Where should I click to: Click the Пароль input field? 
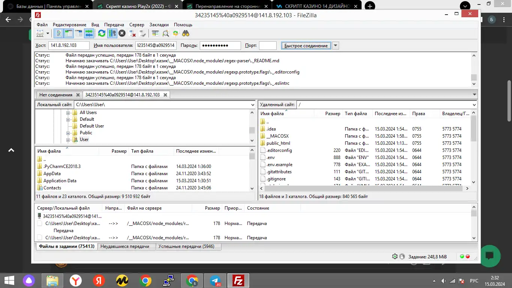(220, 45)
